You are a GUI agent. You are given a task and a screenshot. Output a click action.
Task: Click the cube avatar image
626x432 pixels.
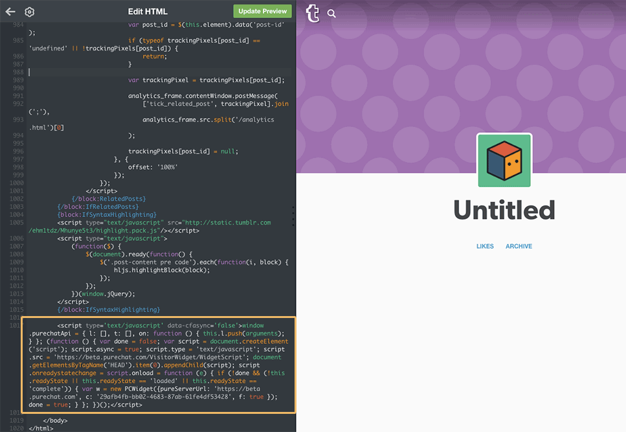tap(504, 161)
